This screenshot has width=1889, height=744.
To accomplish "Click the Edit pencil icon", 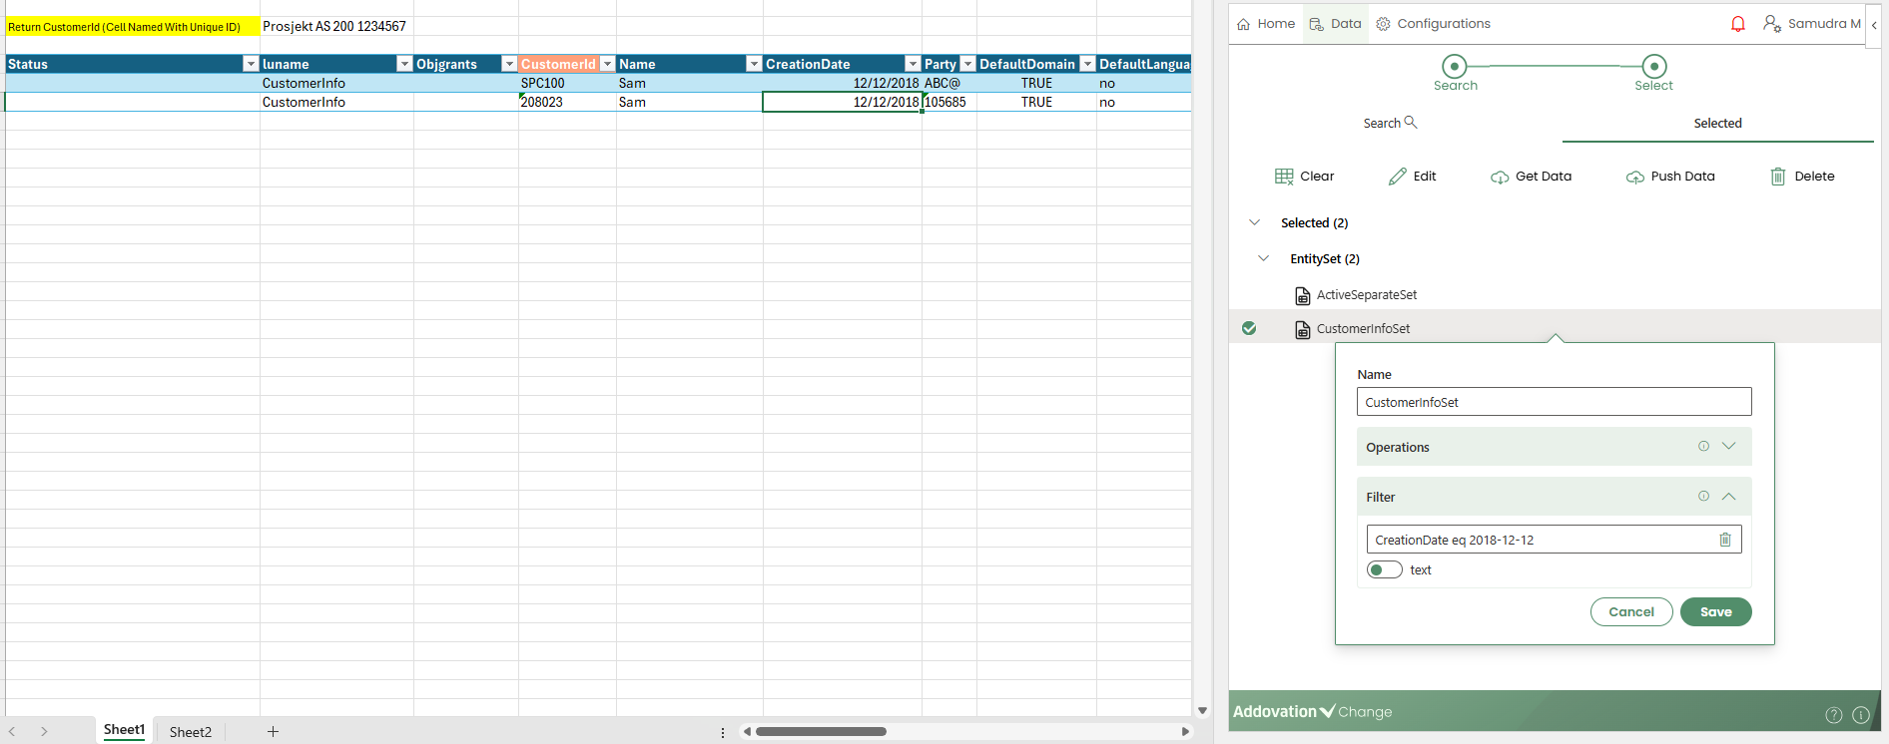I will (x=1397, y=177).
